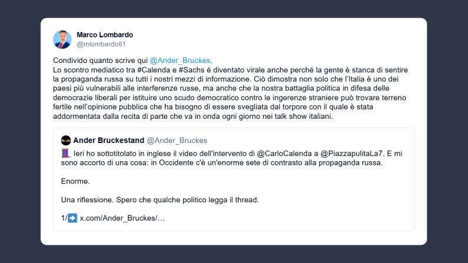Screen dimensions: 468x263
Task: Click the Ander Bruckestand author name
Action: click(108, 141)
